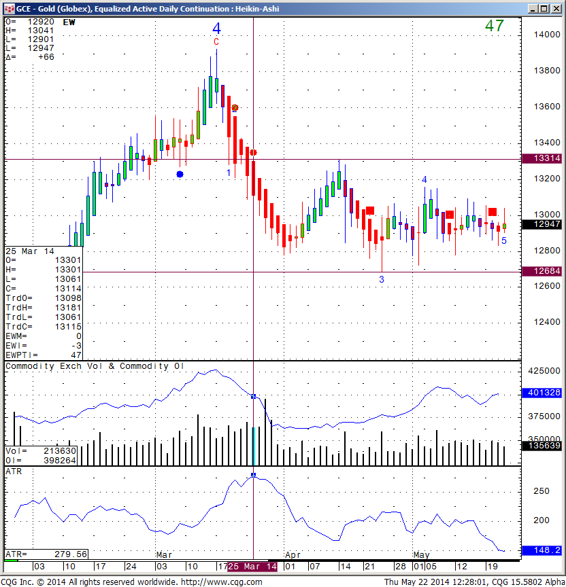Select the red C wave label
566x587 pixels.
click(216, 42)
